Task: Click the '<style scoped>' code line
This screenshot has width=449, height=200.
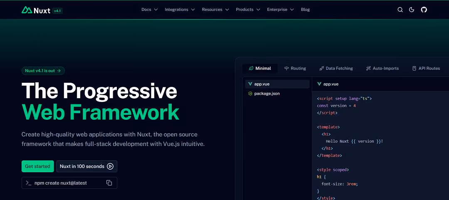Action: 333,170
